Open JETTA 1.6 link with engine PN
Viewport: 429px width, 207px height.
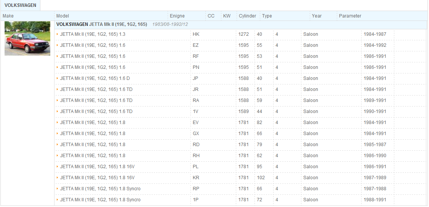[x=93, y=67]
